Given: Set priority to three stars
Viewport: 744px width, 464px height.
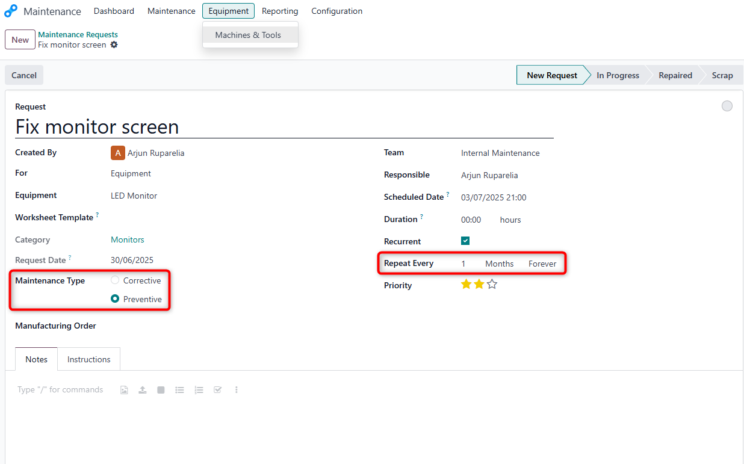Looking at the screenshot, I should click(492, 283).
